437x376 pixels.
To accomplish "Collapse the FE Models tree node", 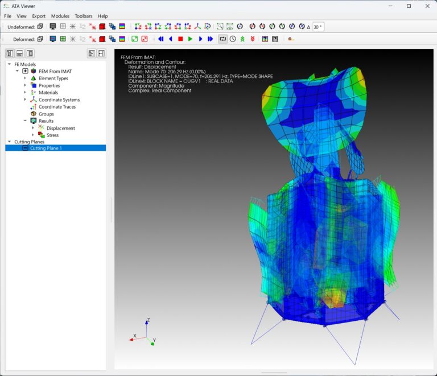I will [x=9, y=64].
